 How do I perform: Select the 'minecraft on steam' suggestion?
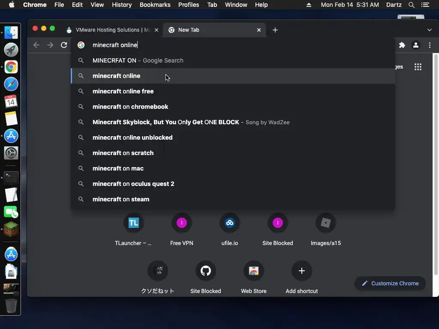[x=233, y=199]
